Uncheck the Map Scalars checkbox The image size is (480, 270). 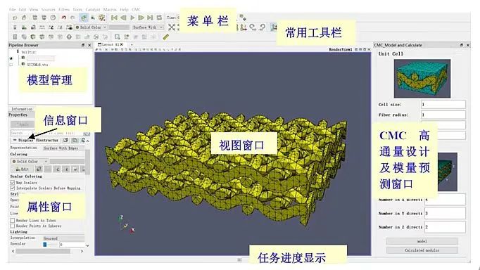point(13,183)
